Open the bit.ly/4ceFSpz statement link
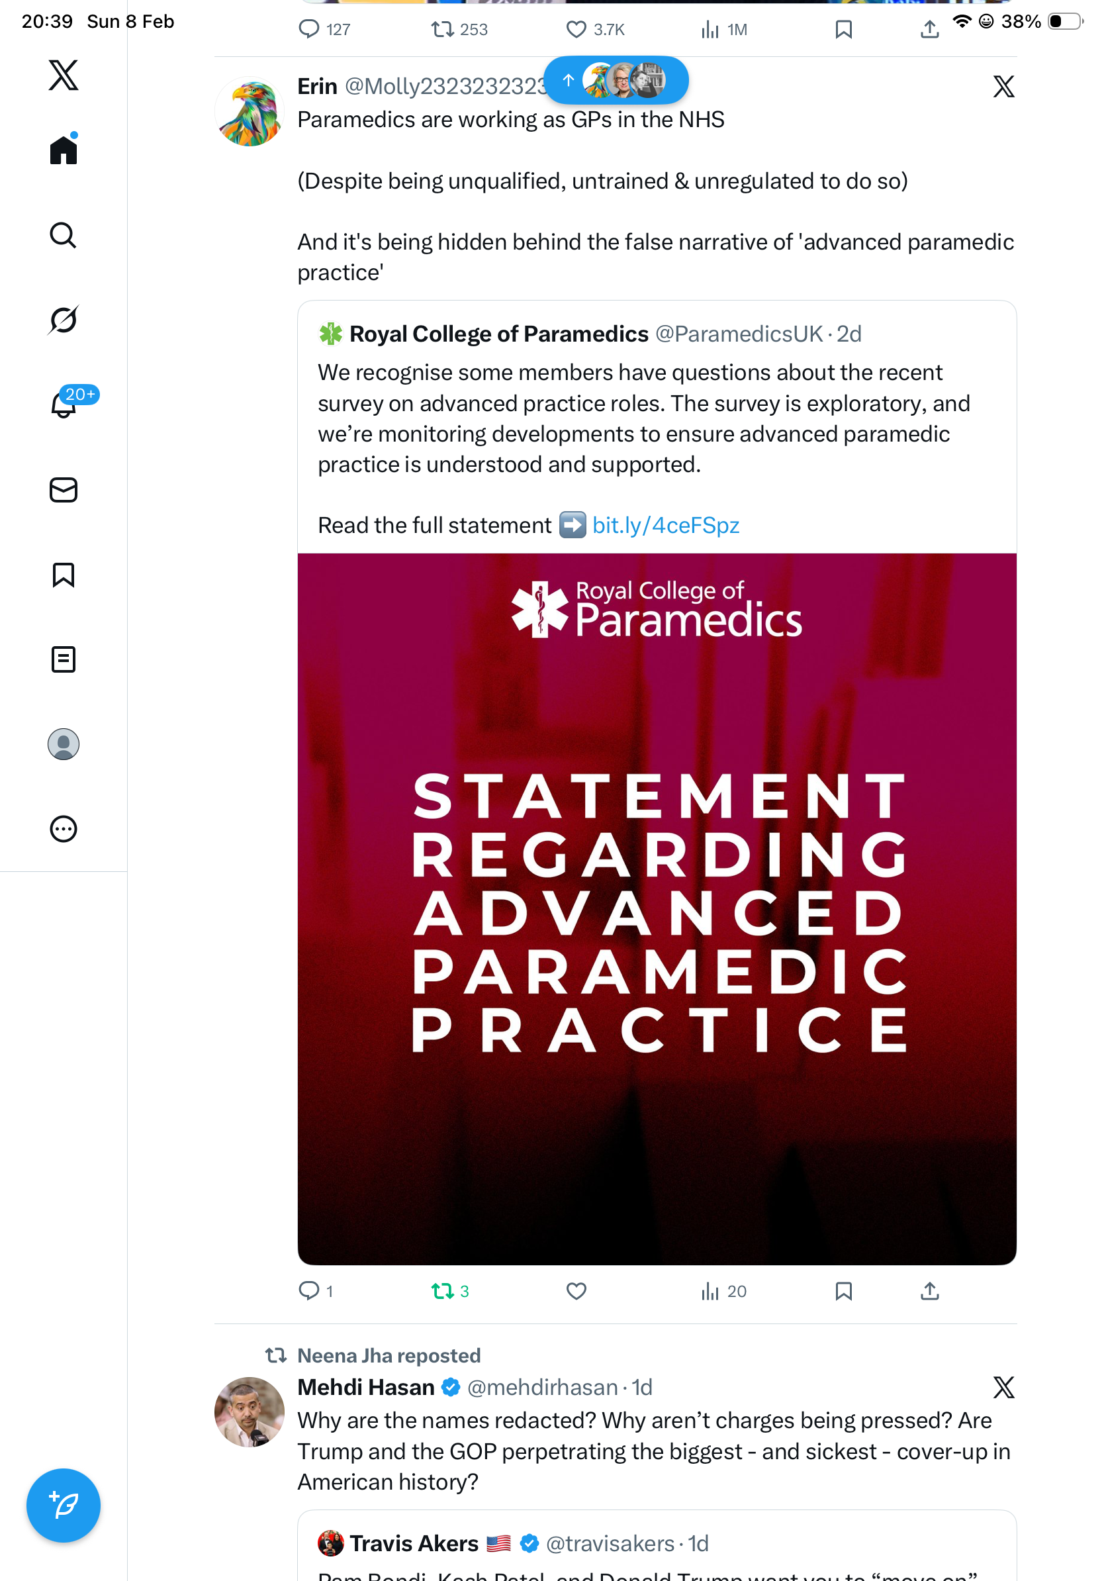This screenshot has height=1581, width=1104. 666,526
